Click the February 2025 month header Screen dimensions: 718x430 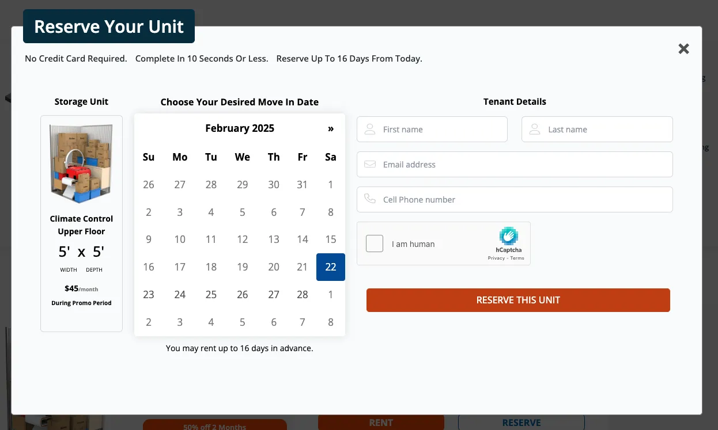tap(240, 128)
